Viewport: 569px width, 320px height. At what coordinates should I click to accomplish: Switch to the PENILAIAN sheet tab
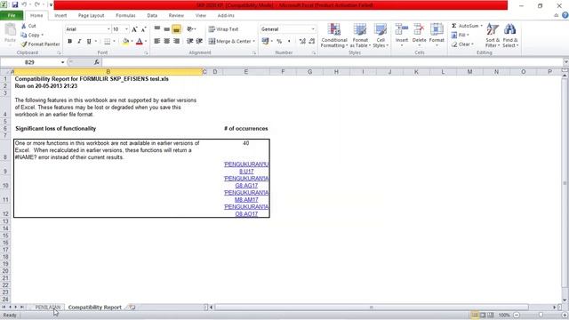point(47,308)
